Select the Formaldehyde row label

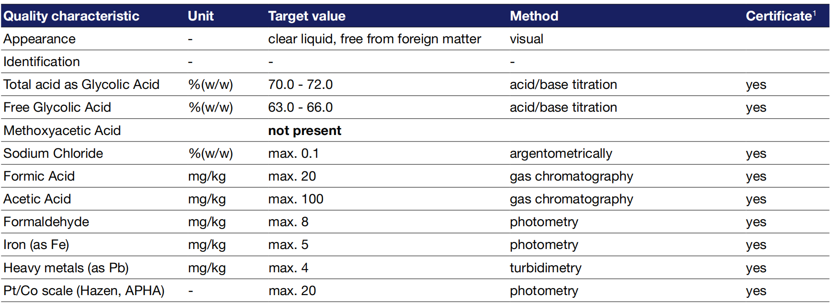point(46,222)
